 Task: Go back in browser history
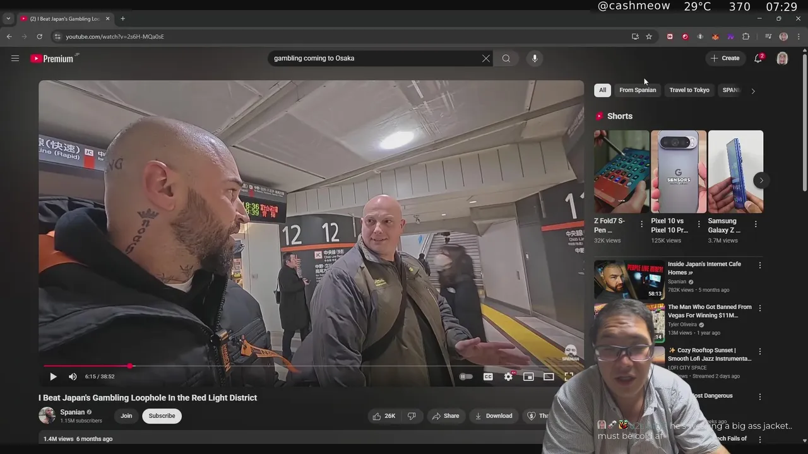[x=9, y=37]
